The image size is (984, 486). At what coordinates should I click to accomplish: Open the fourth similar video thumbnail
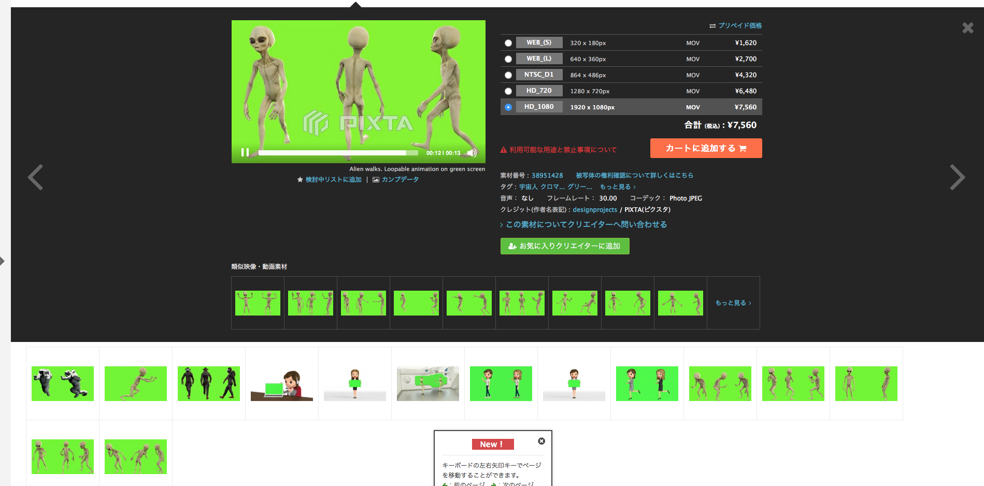point(416,303)
